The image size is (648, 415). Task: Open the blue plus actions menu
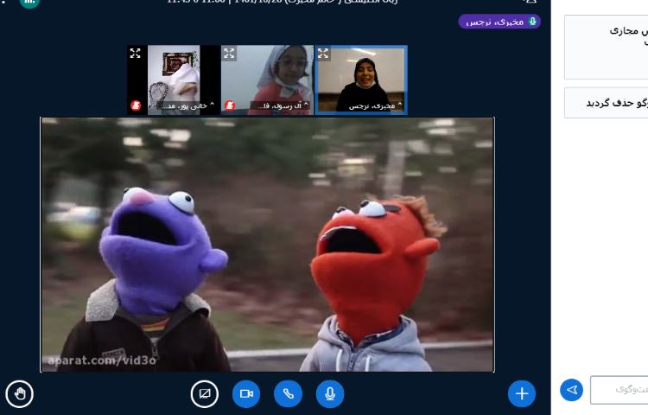coord(521,394)
